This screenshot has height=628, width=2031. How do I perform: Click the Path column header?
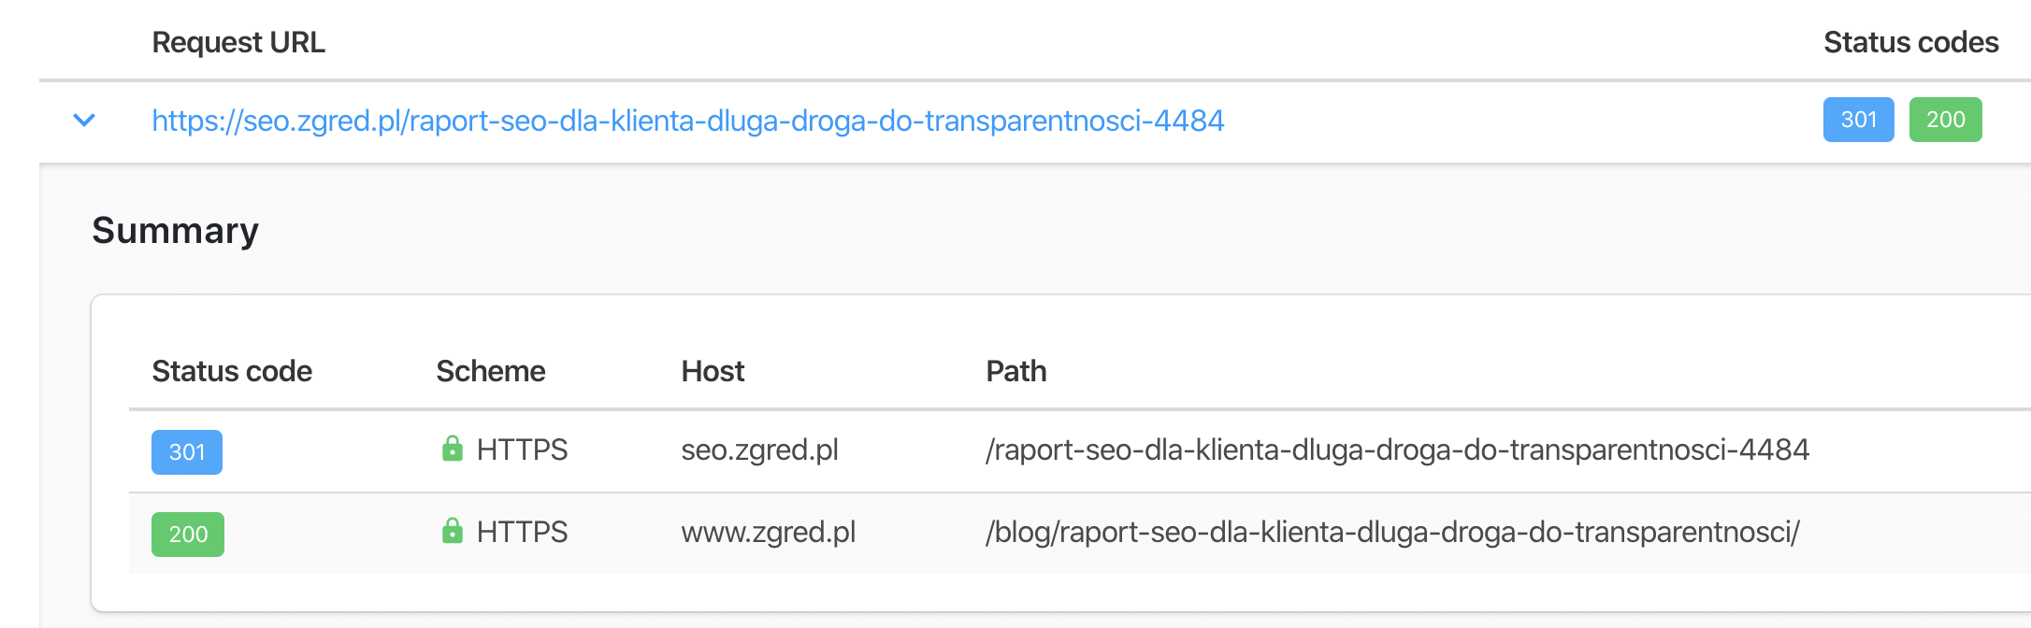click(x=1015, y=371)
